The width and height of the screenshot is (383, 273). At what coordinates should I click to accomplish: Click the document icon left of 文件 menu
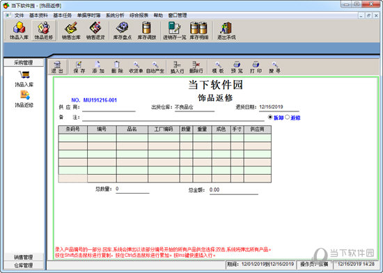click(x=8, y=15)
